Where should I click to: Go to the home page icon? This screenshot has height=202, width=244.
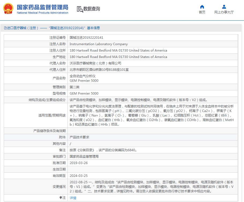202,7
